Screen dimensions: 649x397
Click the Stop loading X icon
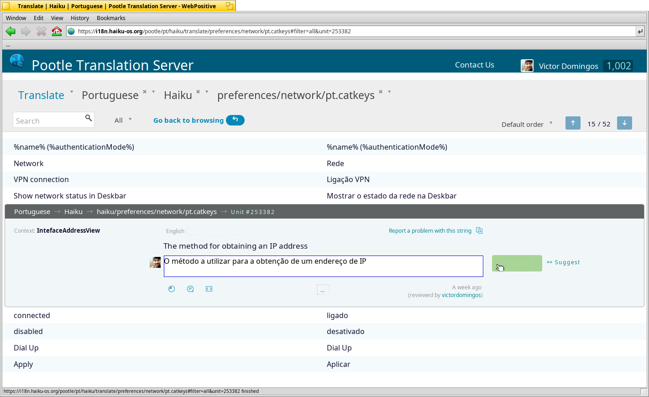click(42, 31)
